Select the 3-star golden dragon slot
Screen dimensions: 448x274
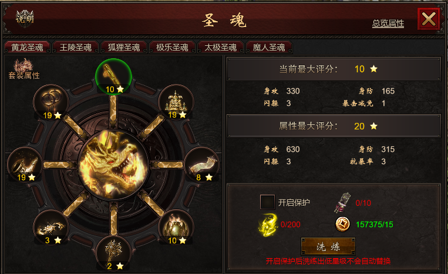[51, 228]
